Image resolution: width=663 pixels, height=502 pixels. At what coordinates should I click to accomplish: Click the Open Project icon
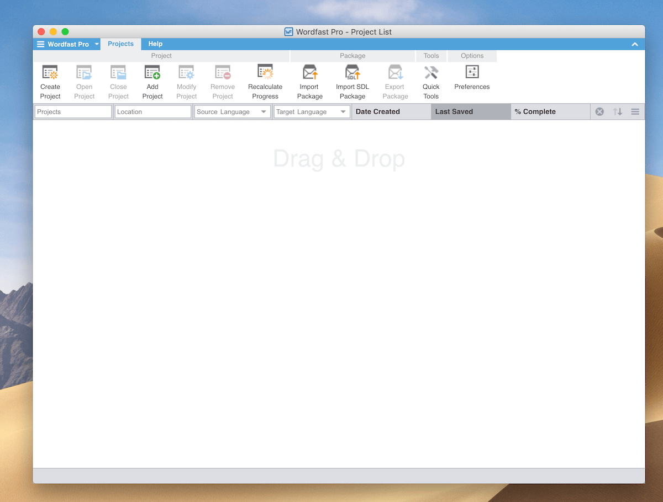(x=84, y=72)
